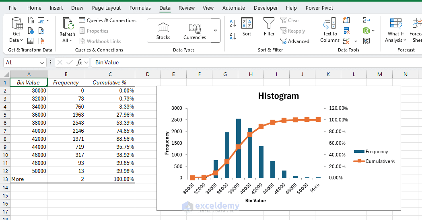Open the File tab
The image size is (422, 220).
coord(12,8)
